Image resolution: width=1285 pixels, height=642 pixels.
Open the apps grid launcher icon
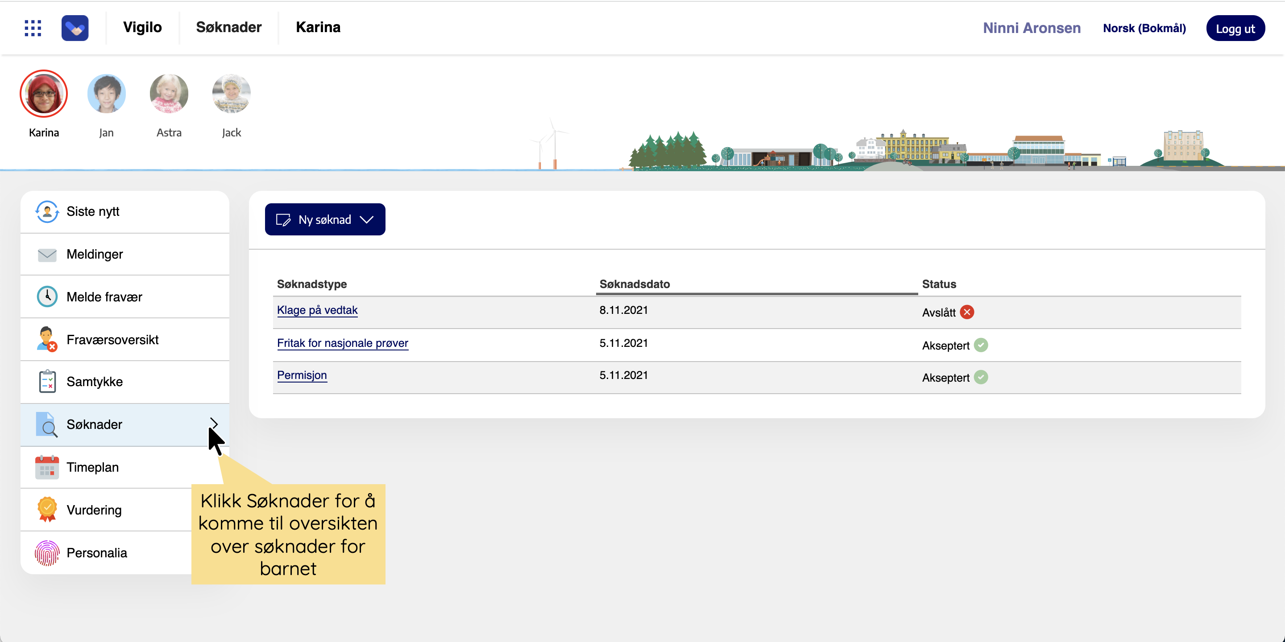click(x=33, y=28)
